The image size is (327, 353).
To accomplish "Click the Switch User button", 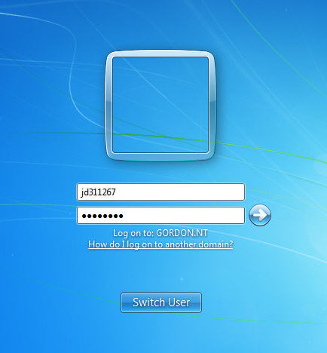I will [x=161, y=302].
